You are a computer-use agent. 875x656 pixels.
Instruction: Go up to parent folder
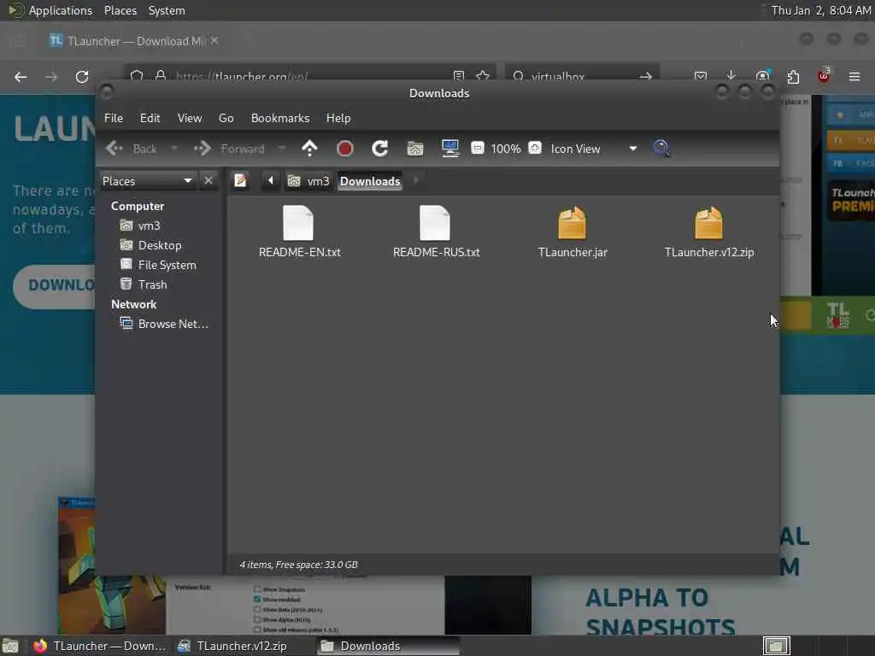(x=309, y=149)
